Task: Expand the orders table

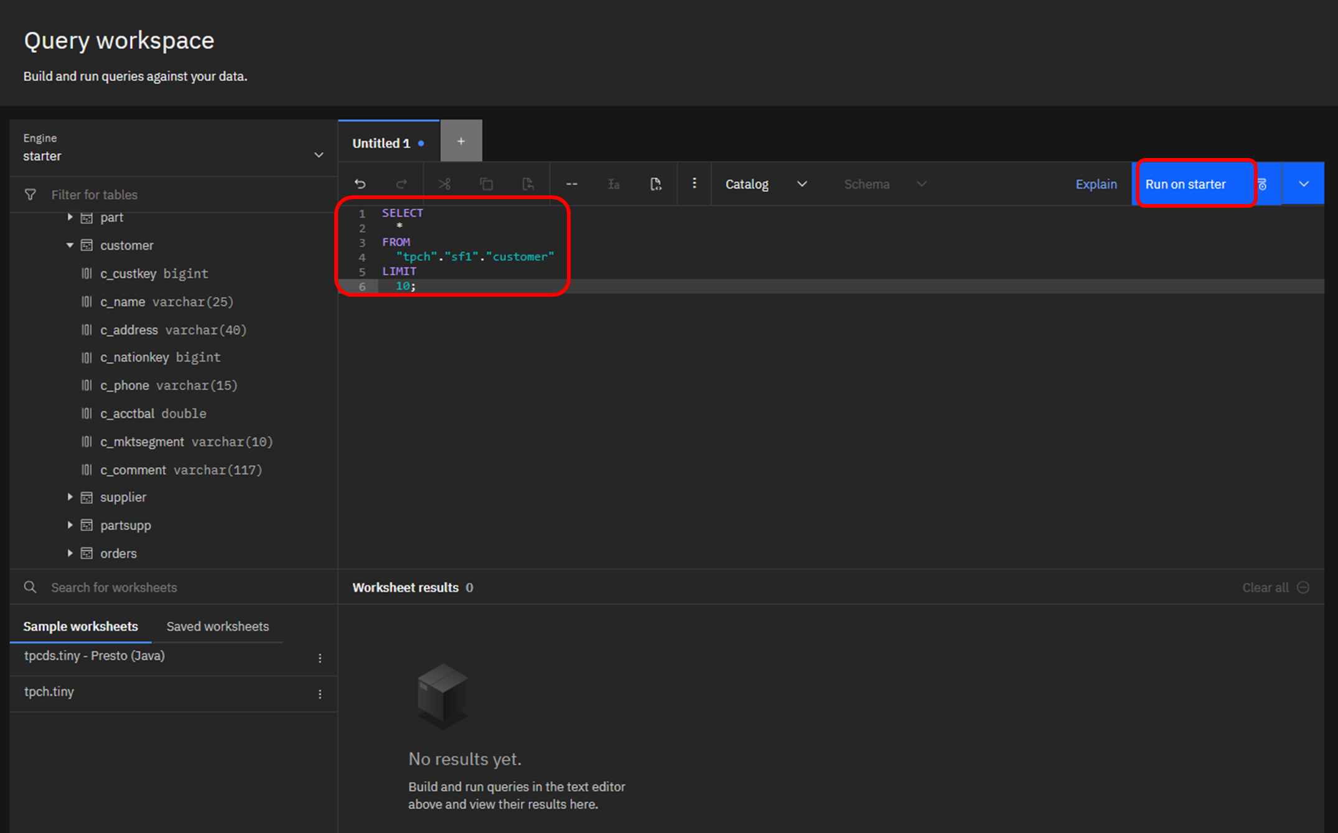Action: [x=70, y=553]
